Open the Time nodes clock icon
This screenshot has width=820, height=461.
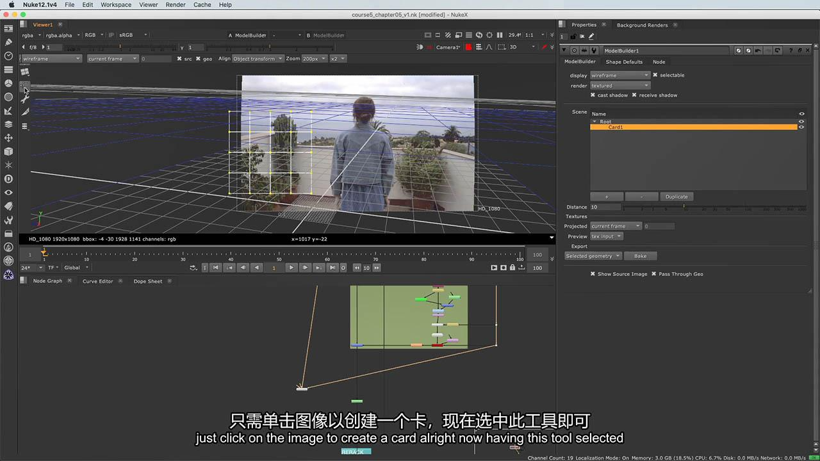point(8,56)
